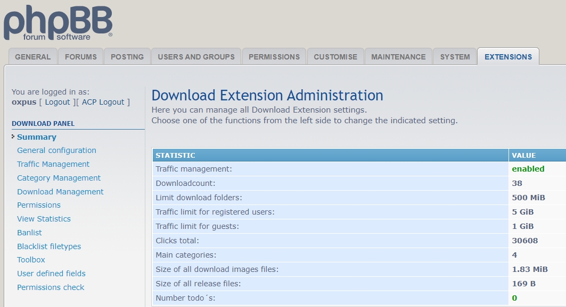This screenshot has width=566, height=307.
Task: Open the General tab
Action: click(33, 57)
